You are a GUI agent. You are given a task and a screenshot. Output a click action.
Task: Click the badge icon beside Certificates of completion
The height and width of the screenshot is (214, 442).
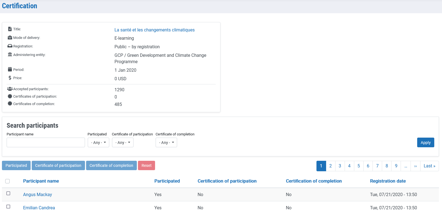[10, 104]
